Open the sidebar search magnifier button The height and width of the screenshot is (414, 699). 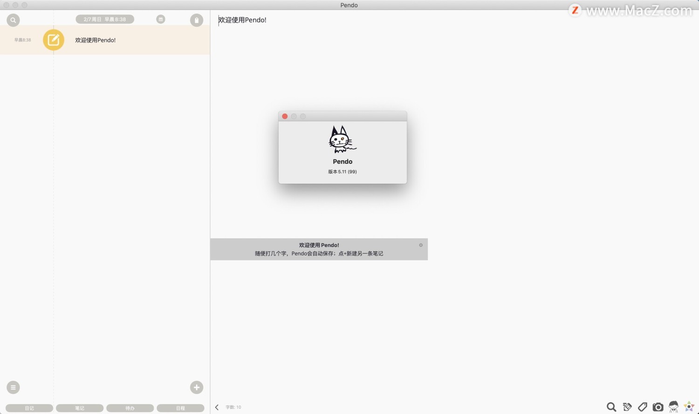[13, 20]
